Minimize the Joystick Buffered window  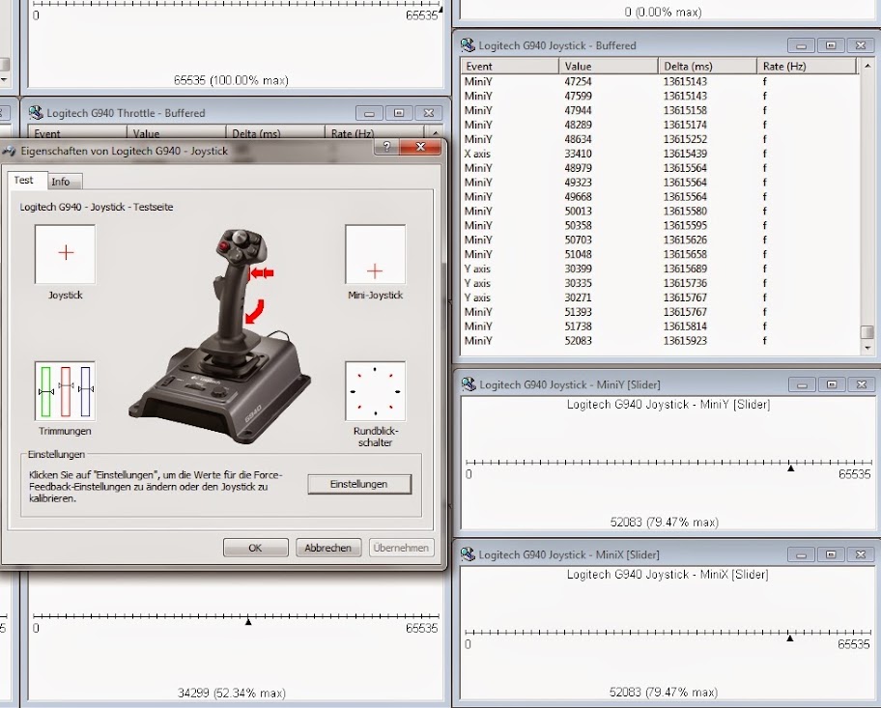[802, 45]
